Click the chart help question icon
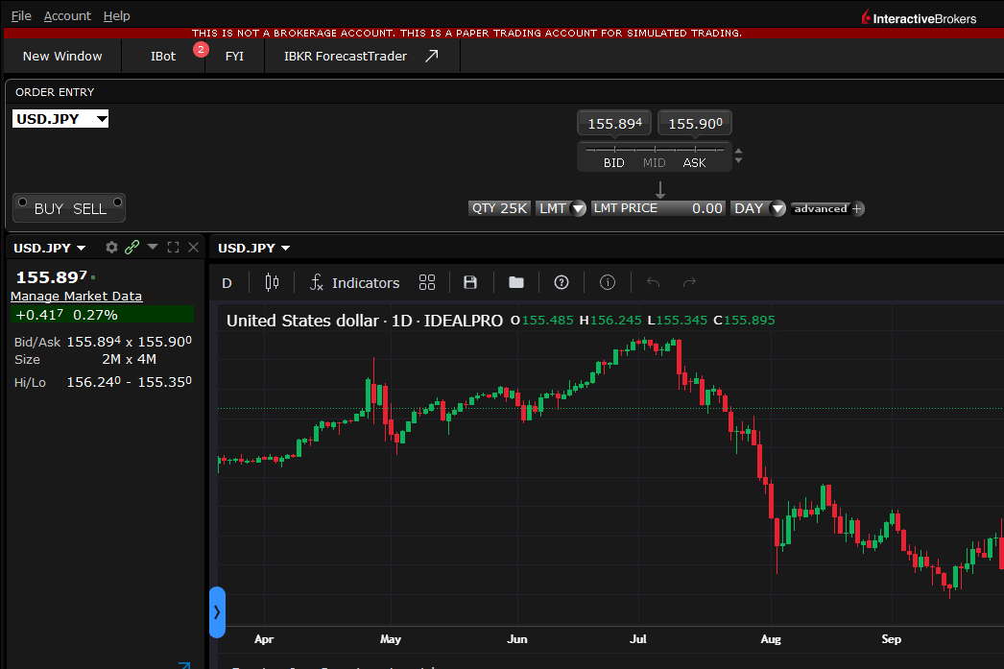Viewport: 1004px width, 669px height. tap(562, 282)
